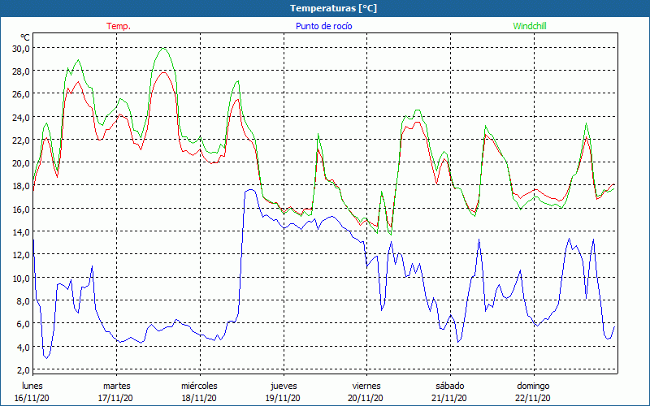Click the 2,0 y-axis value
The width and height of the screenshot is (650, 406).
pos(23,369)
